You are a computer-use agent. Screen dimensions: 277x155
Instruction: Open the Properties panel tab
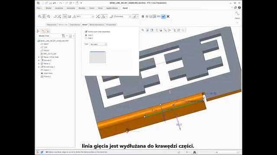pos(111,25)
